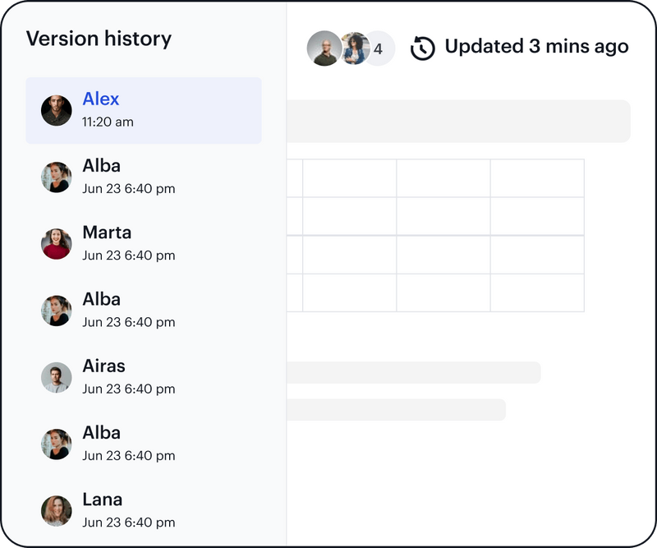The image size is (657, 548).
Task: Open the Lana version name
Action: coord(103,499)
